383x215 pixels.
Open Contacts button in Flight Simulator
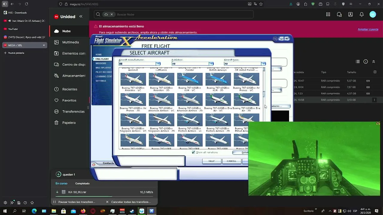pyautogui.click(x=108, y=163)
